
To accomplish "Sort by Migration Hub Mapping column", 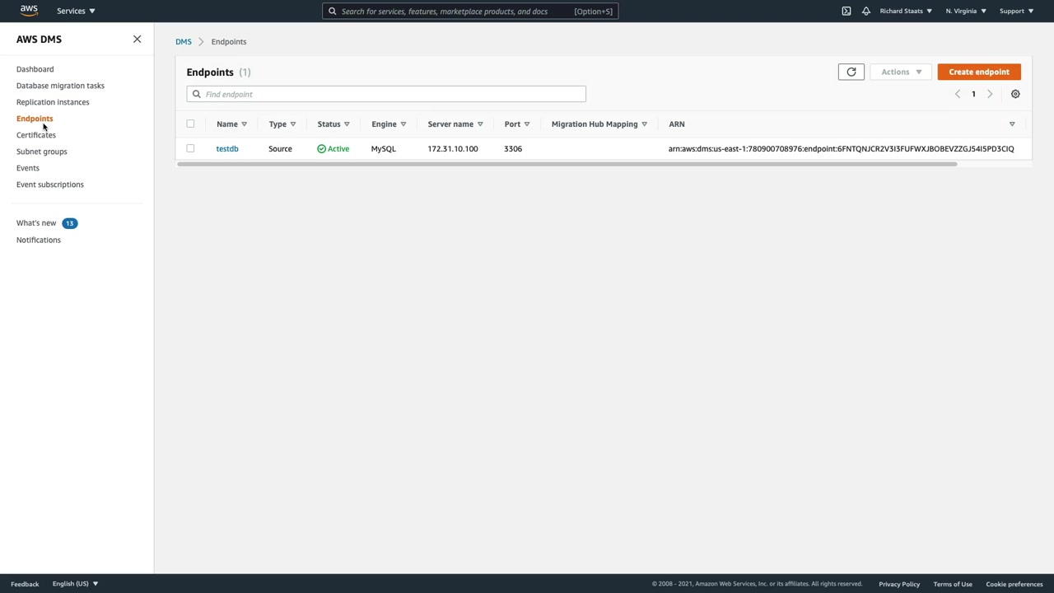I will (599, 124).
